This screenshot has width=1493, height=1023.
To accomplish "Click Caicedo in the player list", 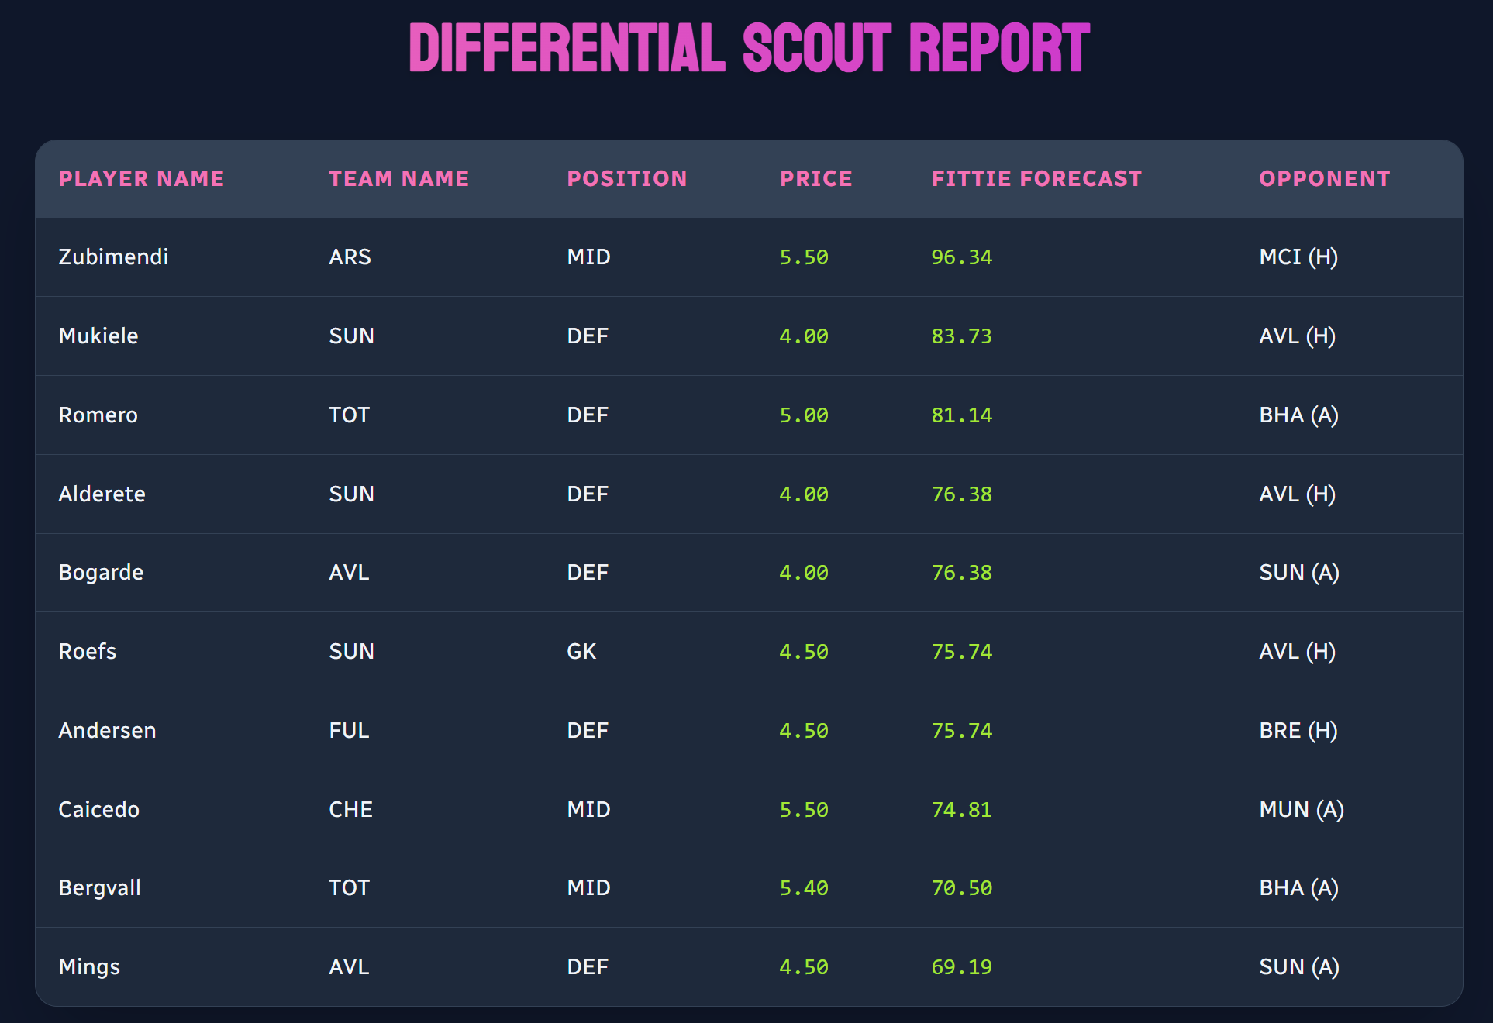I will (98, 810).
